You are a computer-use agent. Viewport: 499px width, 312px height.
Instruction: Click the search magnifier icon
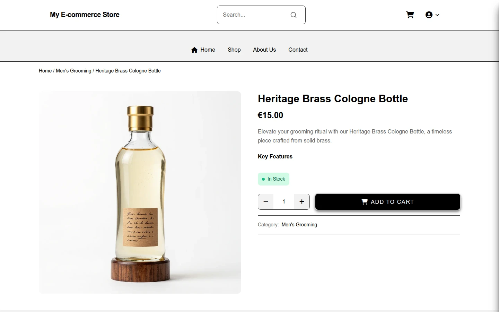click(x=294, y=15)
